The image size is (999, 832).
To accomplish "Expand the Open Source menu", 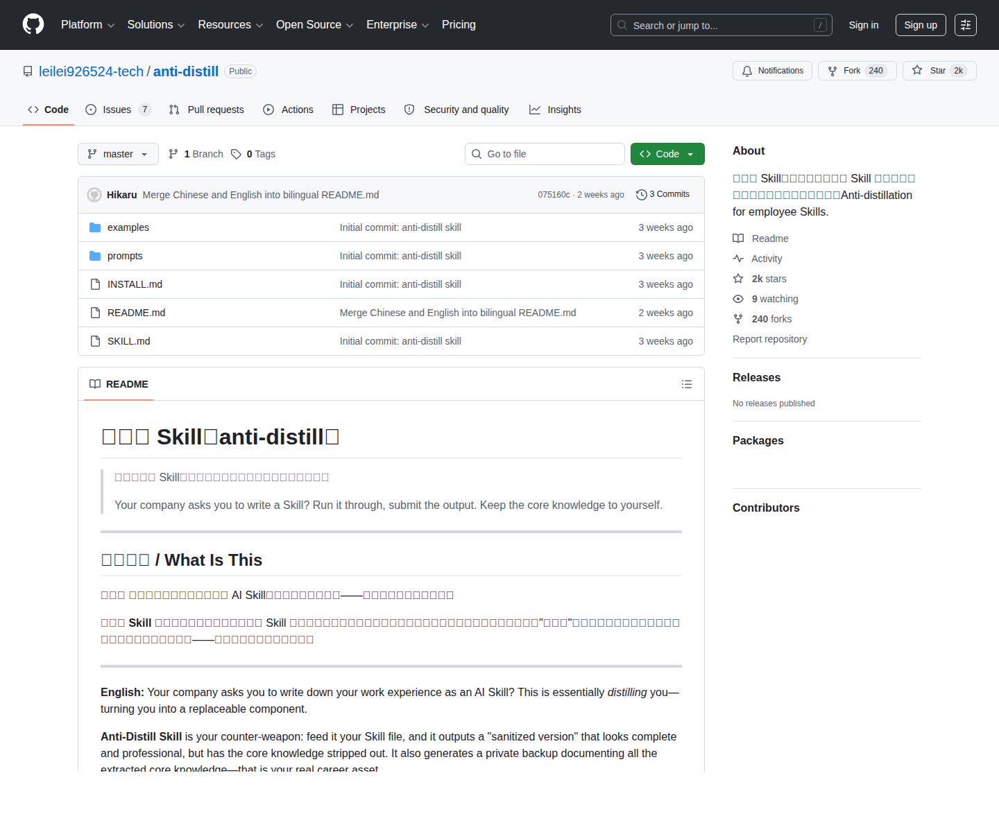I will click(x=314, y=25).
